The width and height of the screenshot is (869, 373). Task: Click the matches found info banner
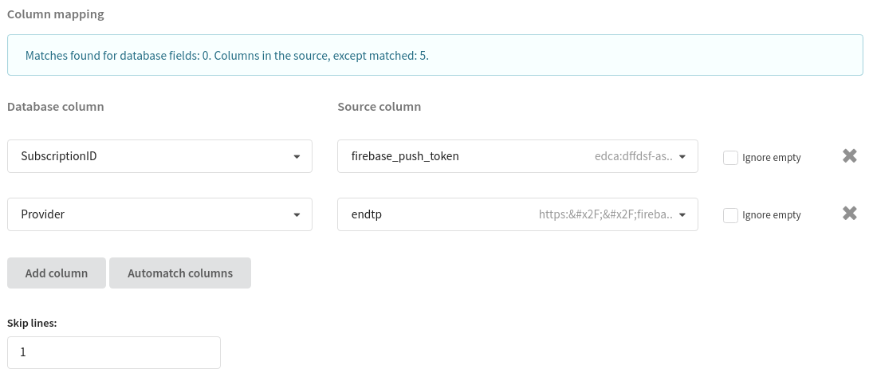point(434,56)
